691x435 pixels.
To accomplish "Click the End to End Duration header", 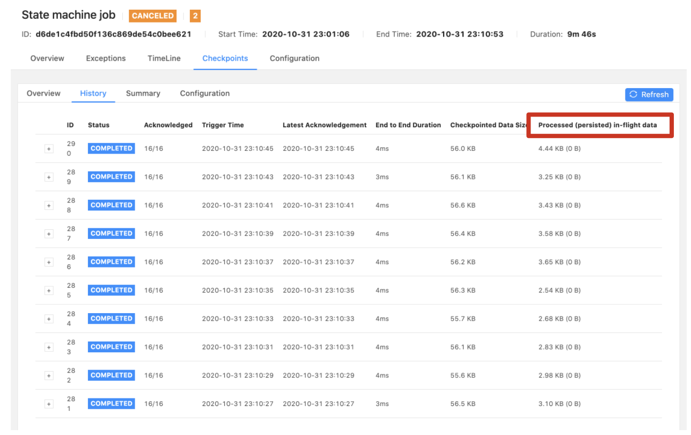I will (x=408, y=125).
